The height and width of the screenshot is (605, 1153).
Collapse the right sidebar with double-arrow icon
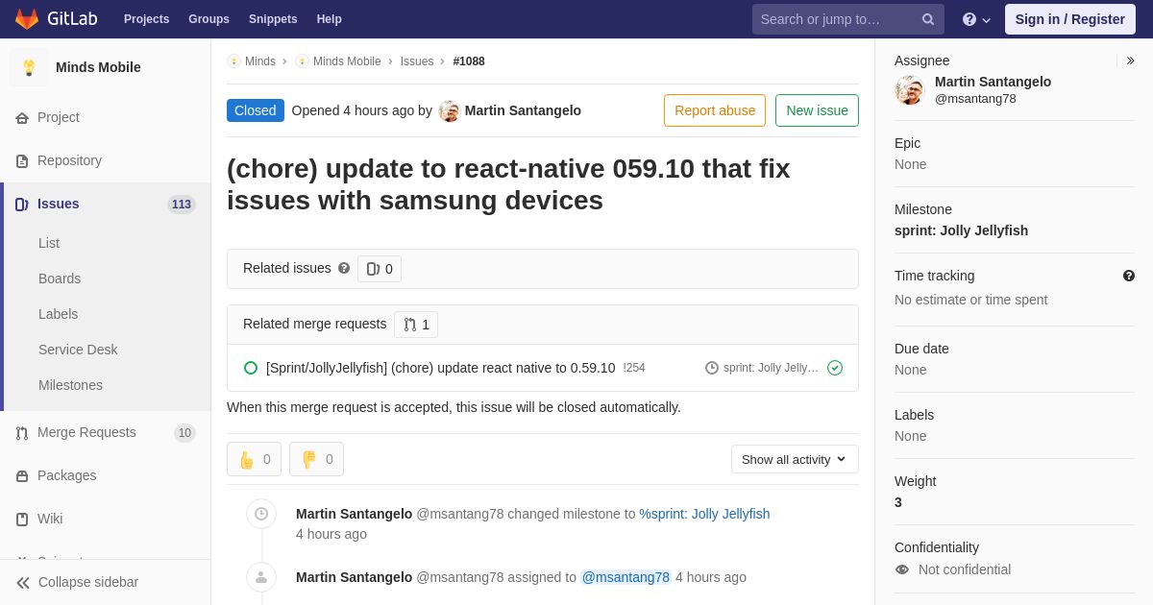1131,60
